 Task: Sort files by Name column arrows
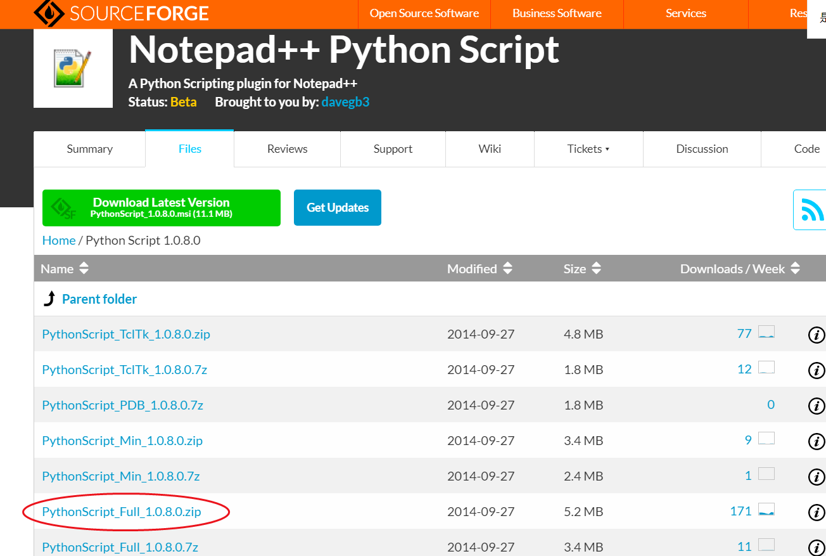84,269
